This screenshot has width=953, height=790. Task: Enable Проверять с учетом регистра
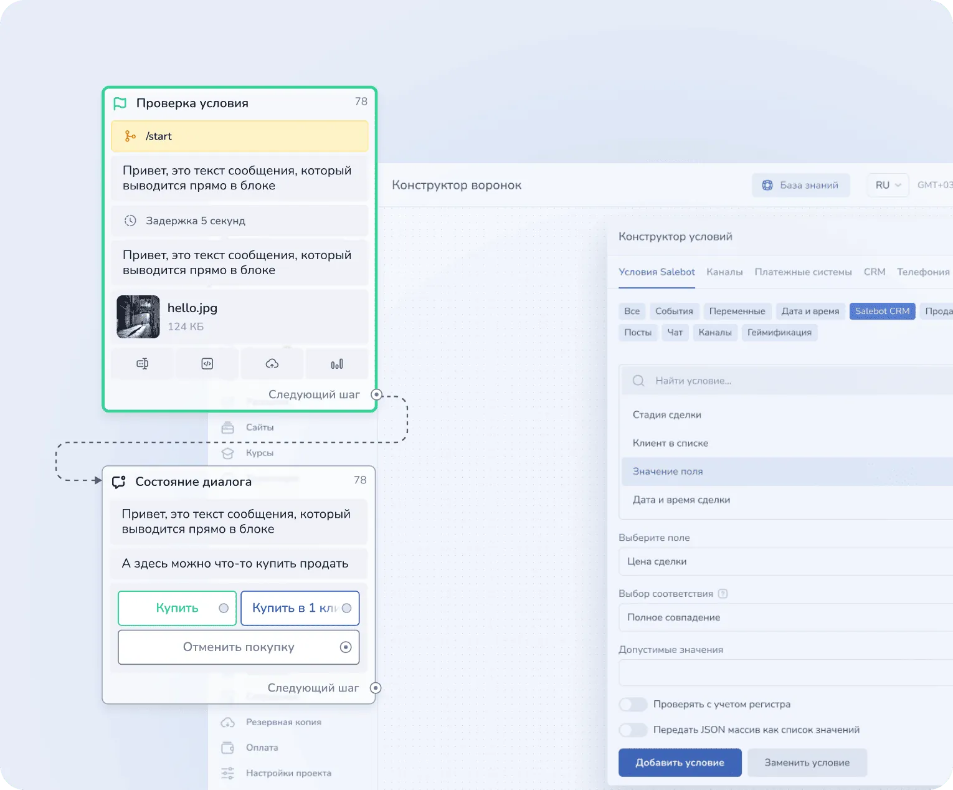coord(633,704)
